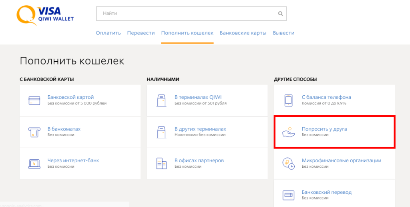This screenshot has height=207, width=410.
Task: Click the Visa QIWI Wallet logo
Action: (45, 14)
